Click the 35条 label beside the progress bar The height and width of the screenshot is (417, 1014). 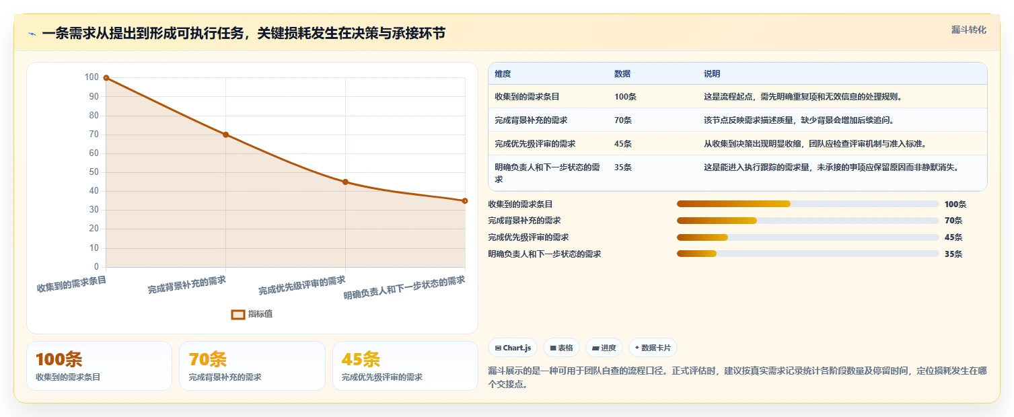pyautogui.click(x=953, y=254)
